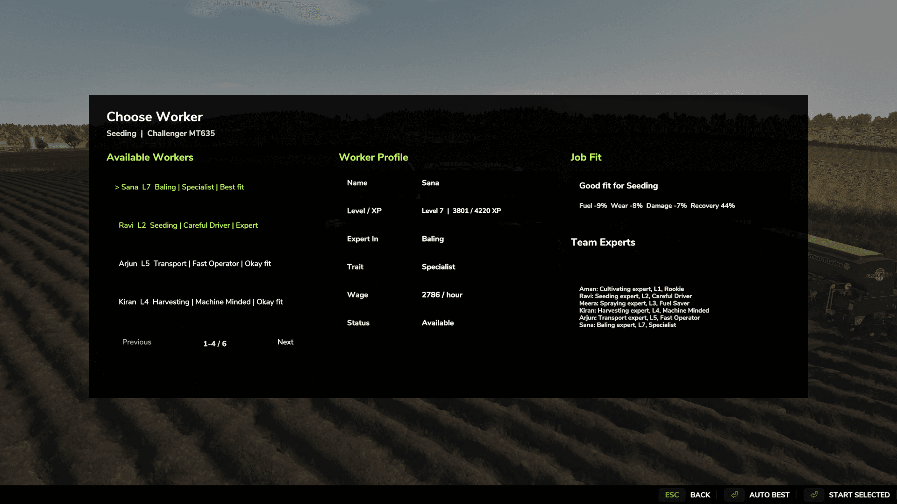Click the Expert In value Baling
The image size is (897, 504).
433,239
